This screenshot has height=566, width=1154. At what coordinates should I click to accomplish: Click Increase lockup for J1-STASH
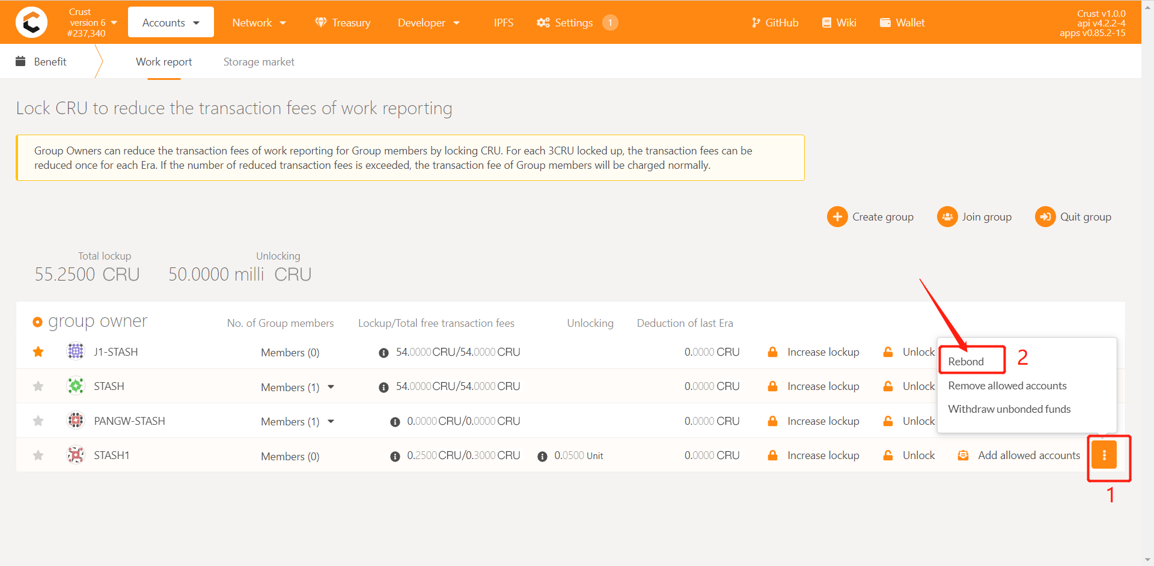823,352
